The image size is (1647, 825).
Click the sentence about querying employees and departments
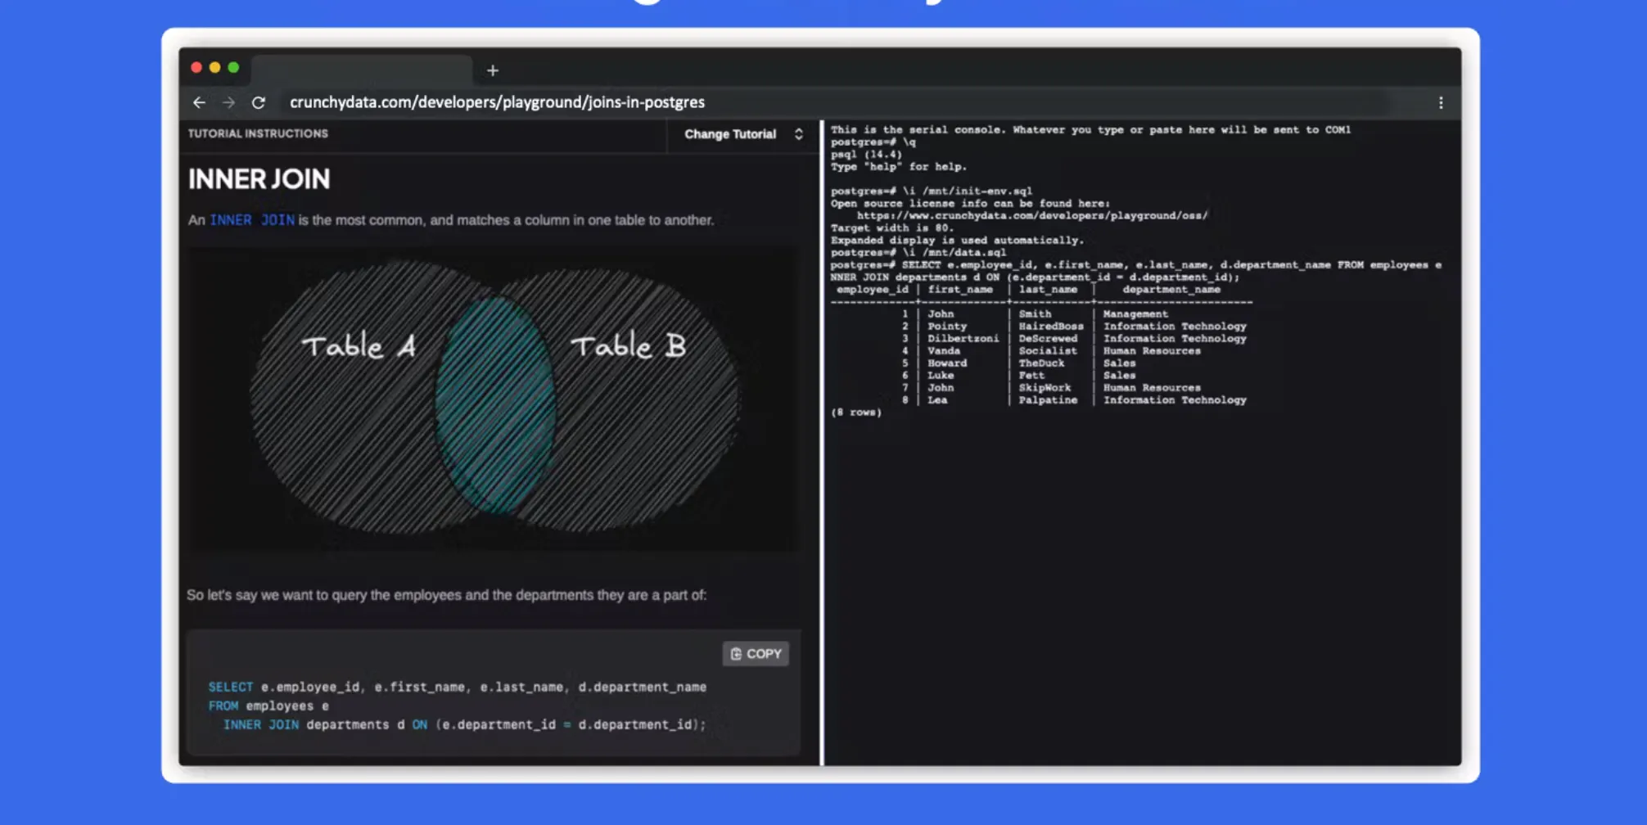[x=446, y=595]
